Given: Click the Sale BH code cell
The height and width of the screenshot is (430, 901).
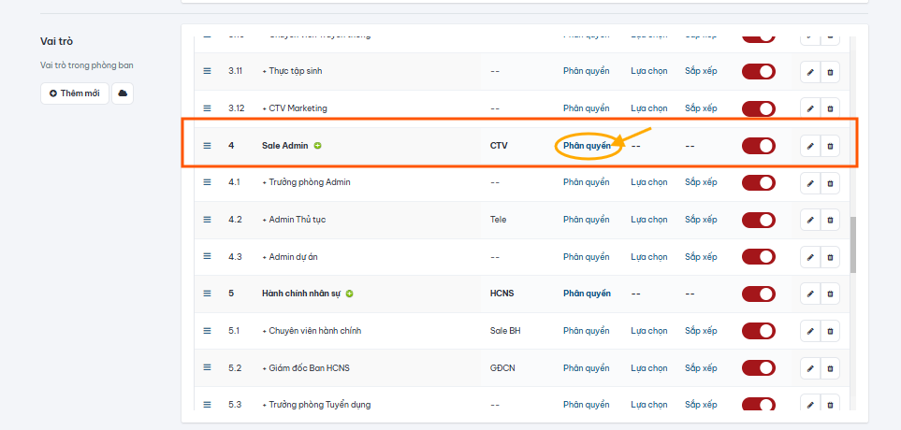Looking at the screenshot, I should point(505,331).
